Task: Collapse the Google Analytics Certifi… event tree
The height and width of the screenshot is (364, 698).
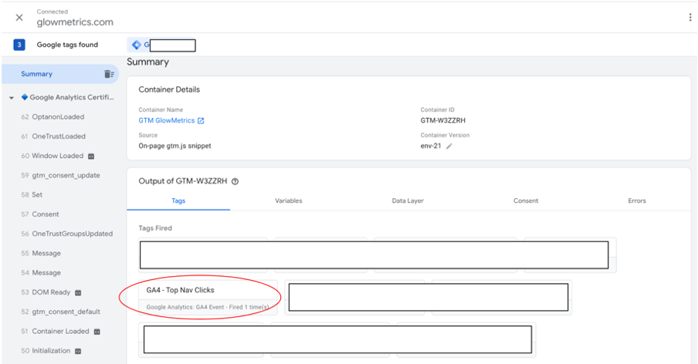Action: (12, 97)
